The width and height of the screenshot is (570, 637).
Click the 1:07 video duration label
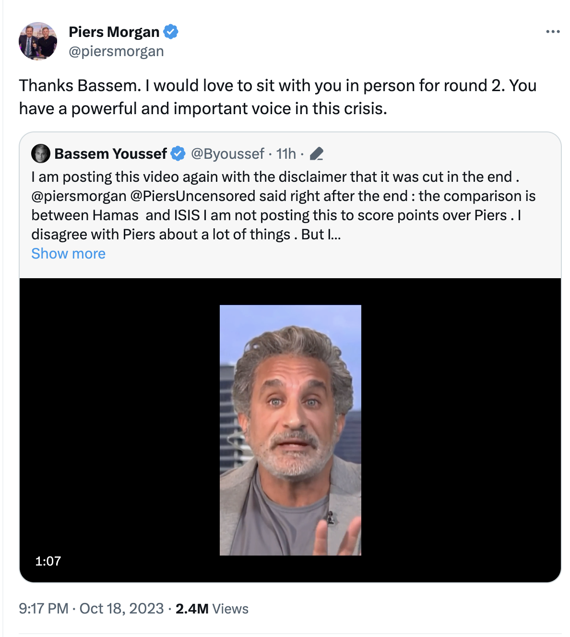[x=48, y=561]
